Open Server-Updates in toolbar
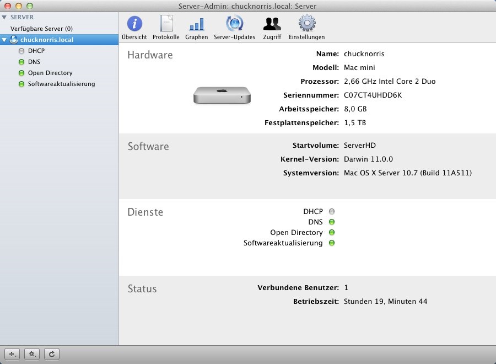496x364 pixels. (234, 23)
